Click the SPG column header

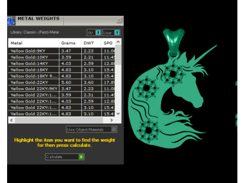[x=108, y=43]
